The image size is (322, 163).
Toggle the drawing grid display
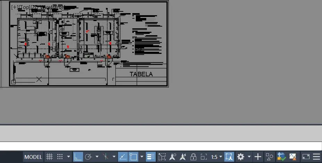50,157
